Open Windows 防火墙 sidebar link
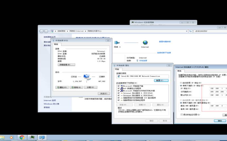 point(51,104)
